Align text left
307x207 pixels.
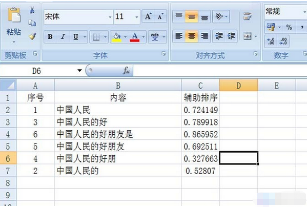(179, 36)
